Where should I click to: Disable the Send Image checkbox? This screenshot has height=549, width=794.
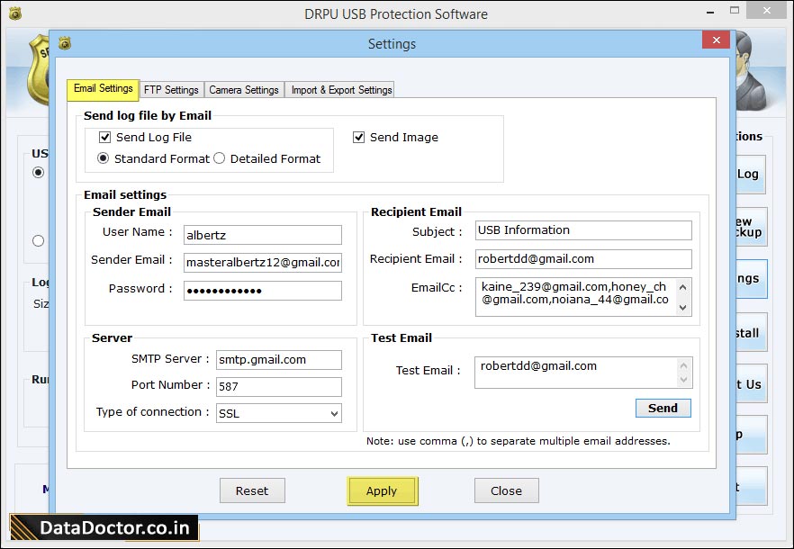[x=358, y=137]
